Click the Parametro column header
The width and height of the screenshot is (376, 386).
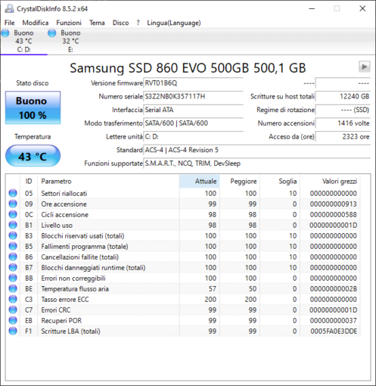click(108, 181)
